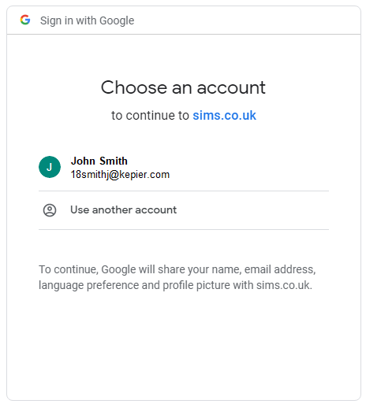Select the 18smithj@kepier.com email address

120,175
